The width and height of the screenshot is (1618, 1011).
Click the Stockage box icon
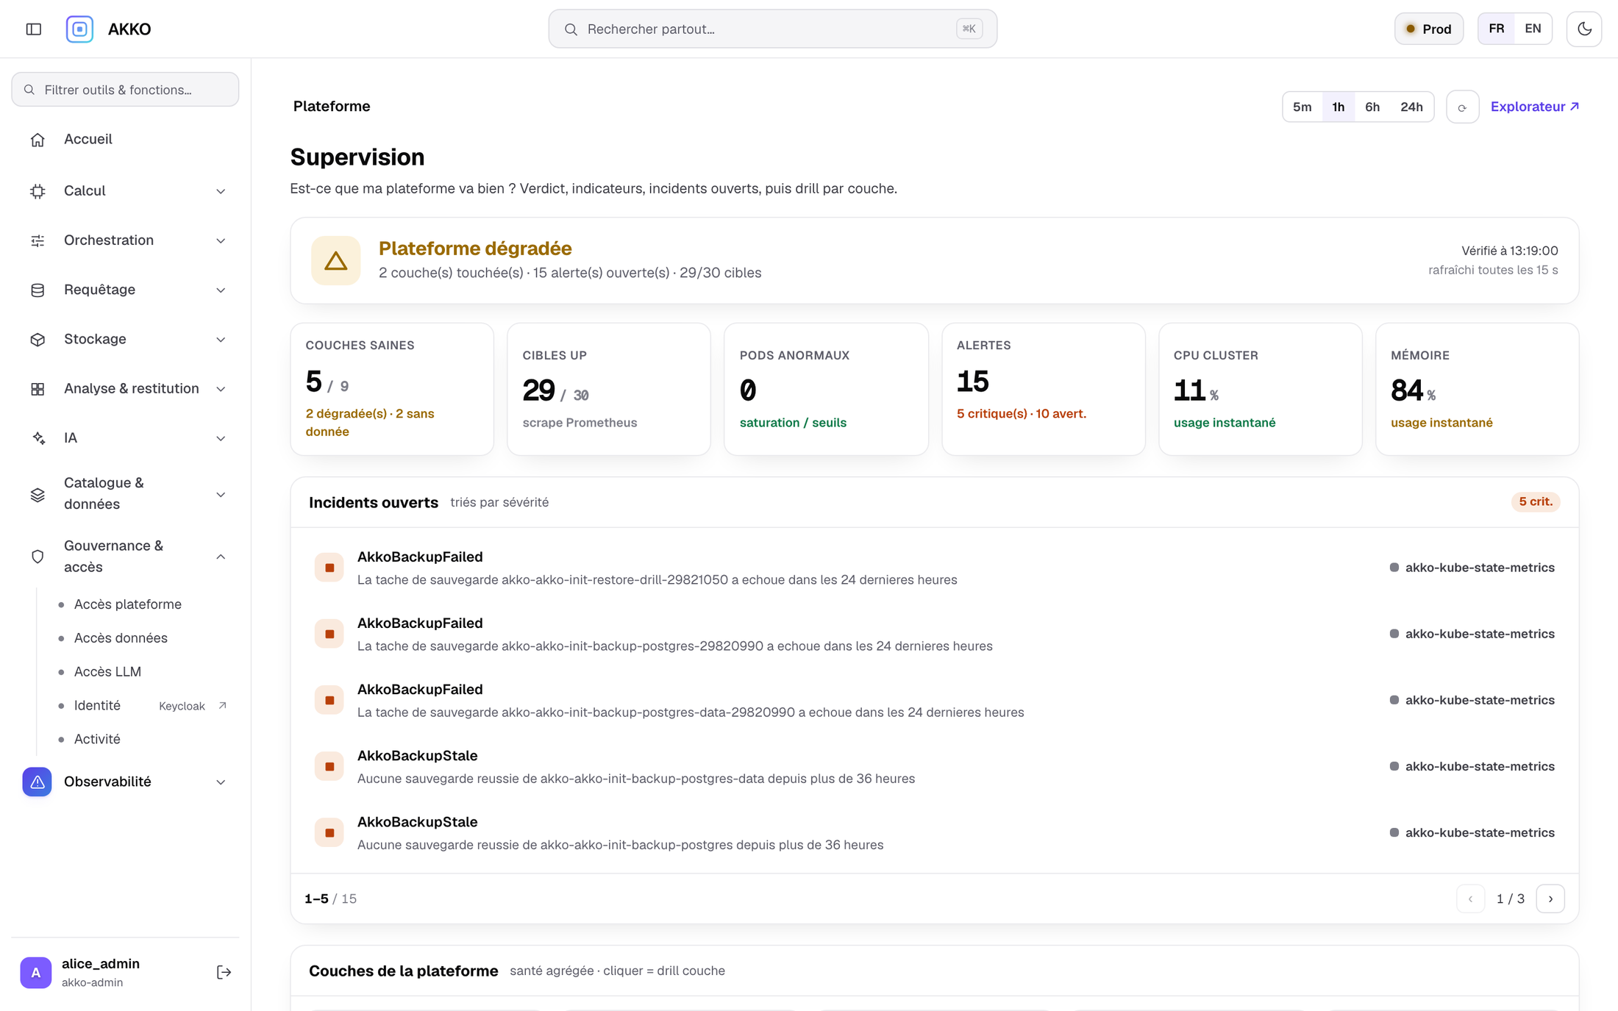(38, 339)
